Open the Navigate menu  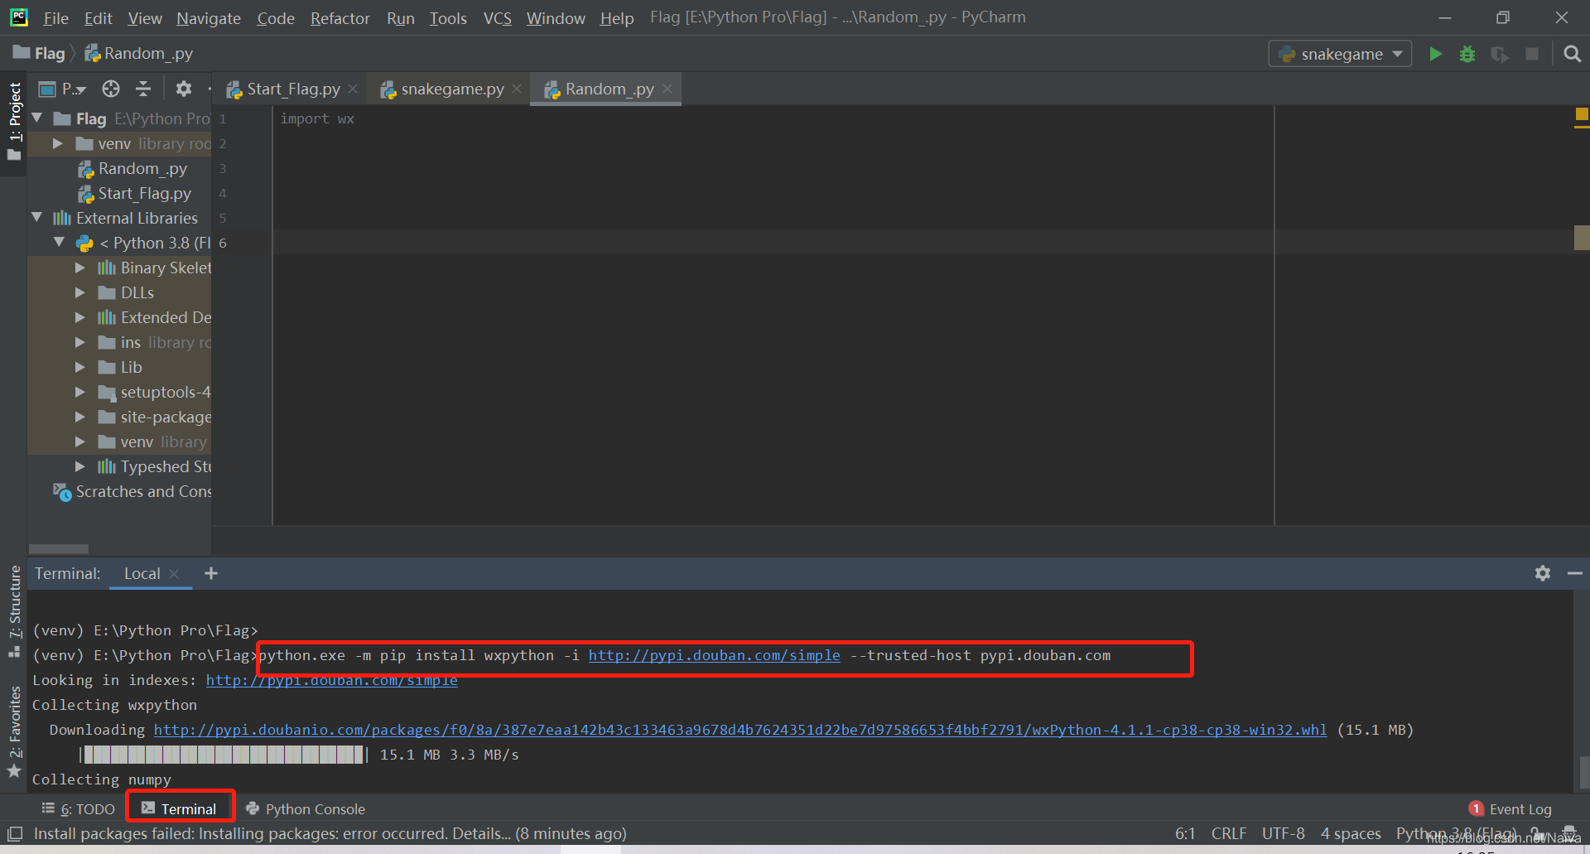(x=209, y=17)
